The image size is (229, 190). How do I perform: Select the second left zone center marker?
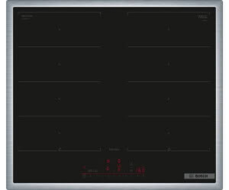coord(59,64)
